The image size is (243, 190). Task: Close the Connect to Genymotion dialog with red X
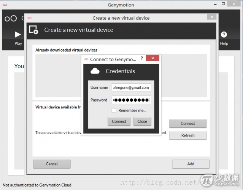click(152, 58)
